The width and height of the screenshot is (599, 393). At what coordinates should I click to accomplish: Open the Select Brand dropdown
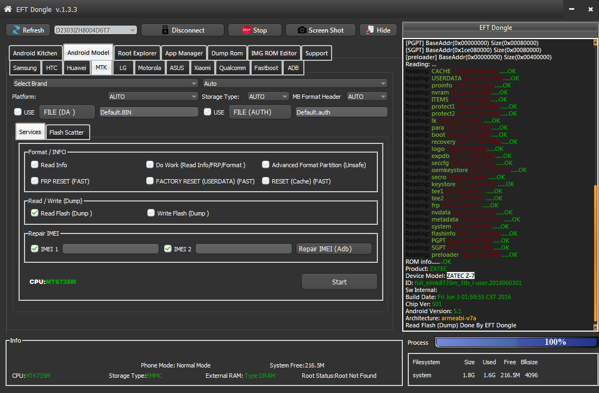[105, 83]
